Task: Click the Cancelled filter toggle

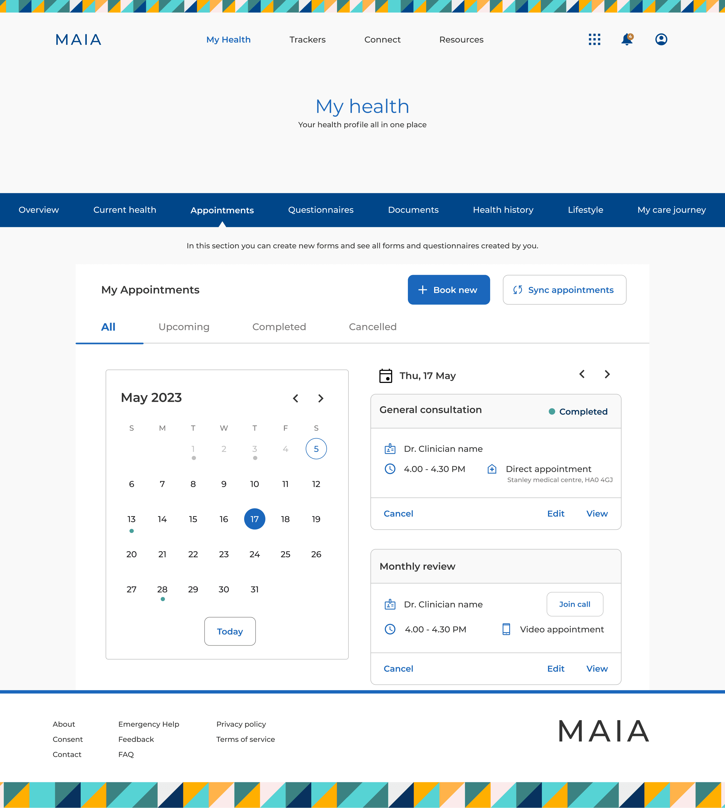Action: tap(373, 326)
